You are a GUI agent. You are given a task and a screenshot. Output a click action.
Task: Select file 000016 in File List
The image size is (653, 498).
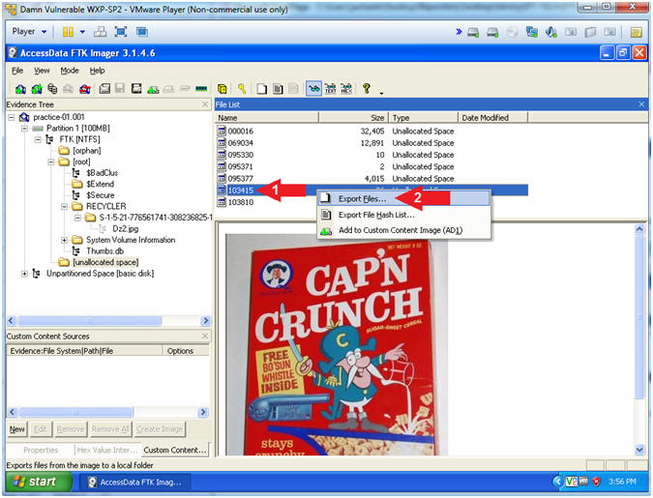click(x=241, y=132)
